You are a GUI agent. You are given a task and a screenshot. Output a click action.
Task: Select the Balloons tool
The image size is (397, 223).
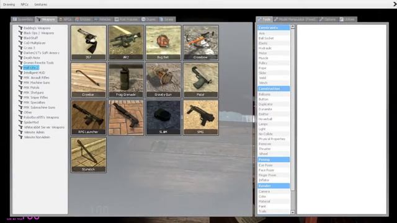(274, 94)
